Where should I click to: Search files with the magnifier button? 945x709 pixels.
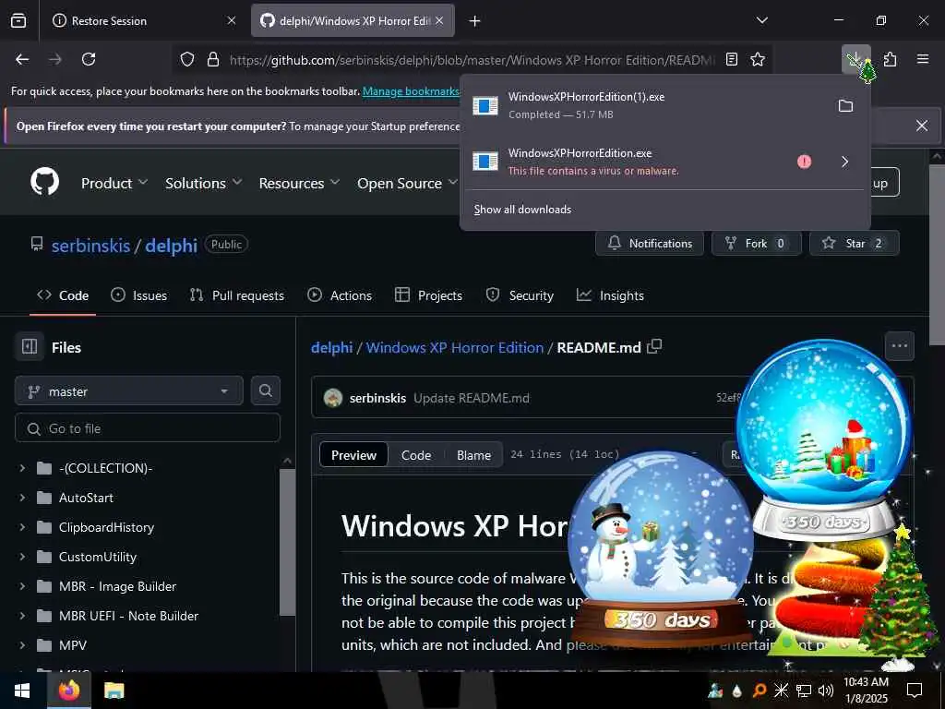click(x=265, y=391)
